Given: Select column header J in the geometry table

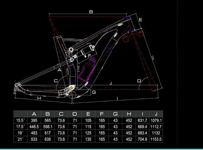Looking at the screenshot, I should point(156,114).
